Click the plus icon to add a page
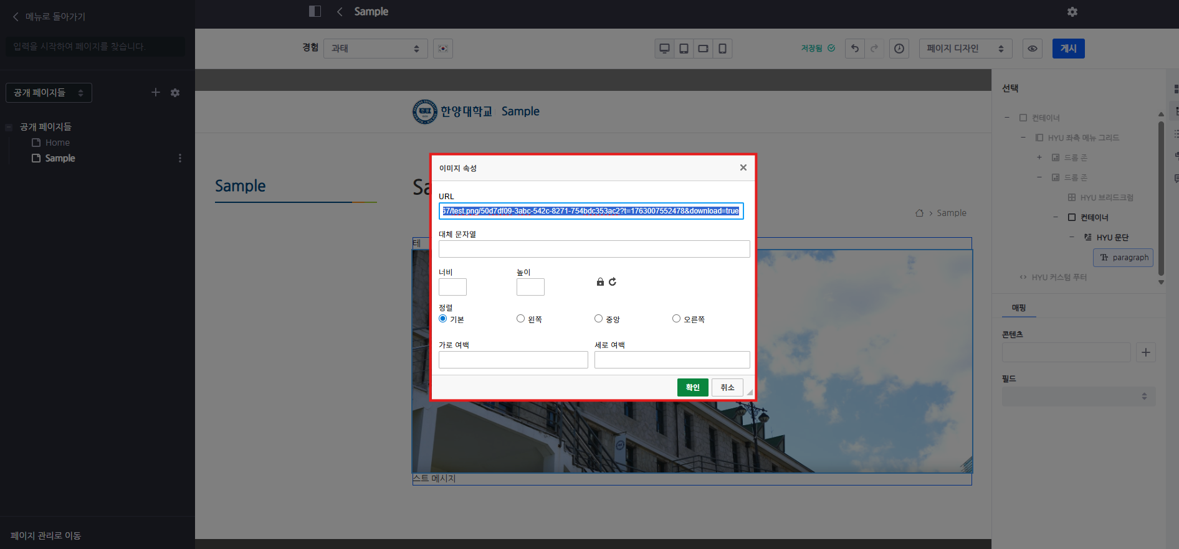The width and height of the screenshot is (1179, 549). pyautogui.click(x=156, y=93)
